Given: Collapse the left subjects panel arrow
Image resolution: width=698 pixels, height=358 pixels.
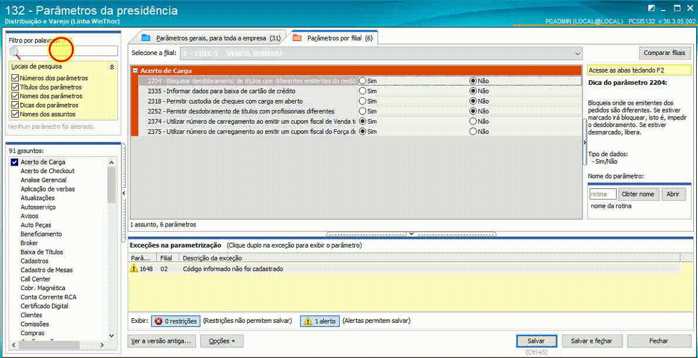Looking at the screenshot, I should tap(124, 192).
